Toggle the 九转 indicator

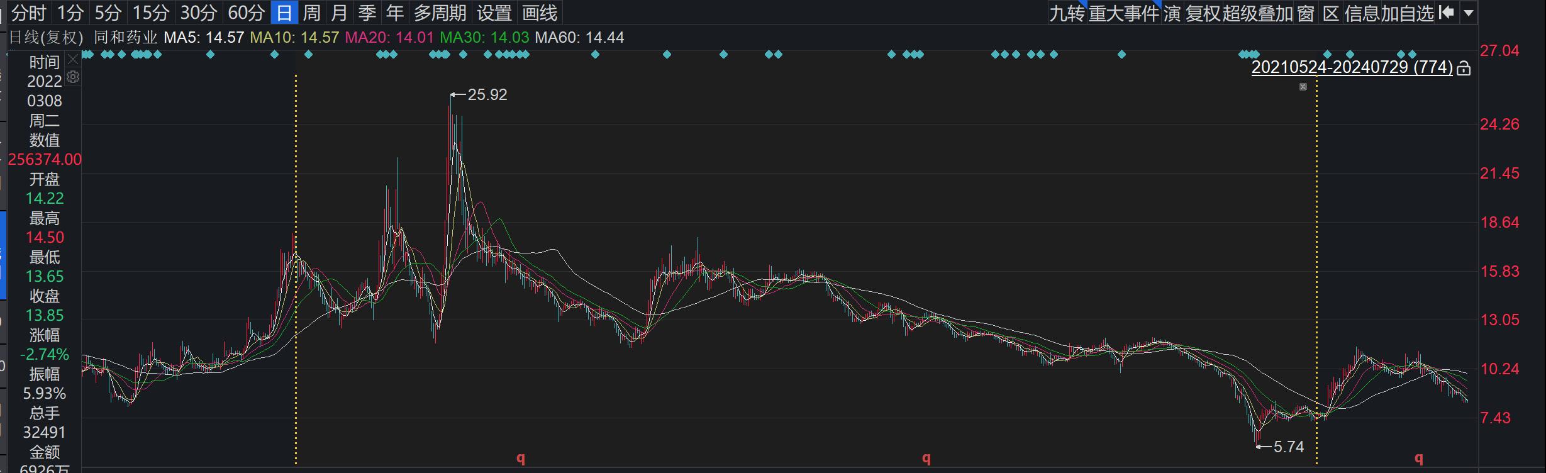pos(1067,13)
